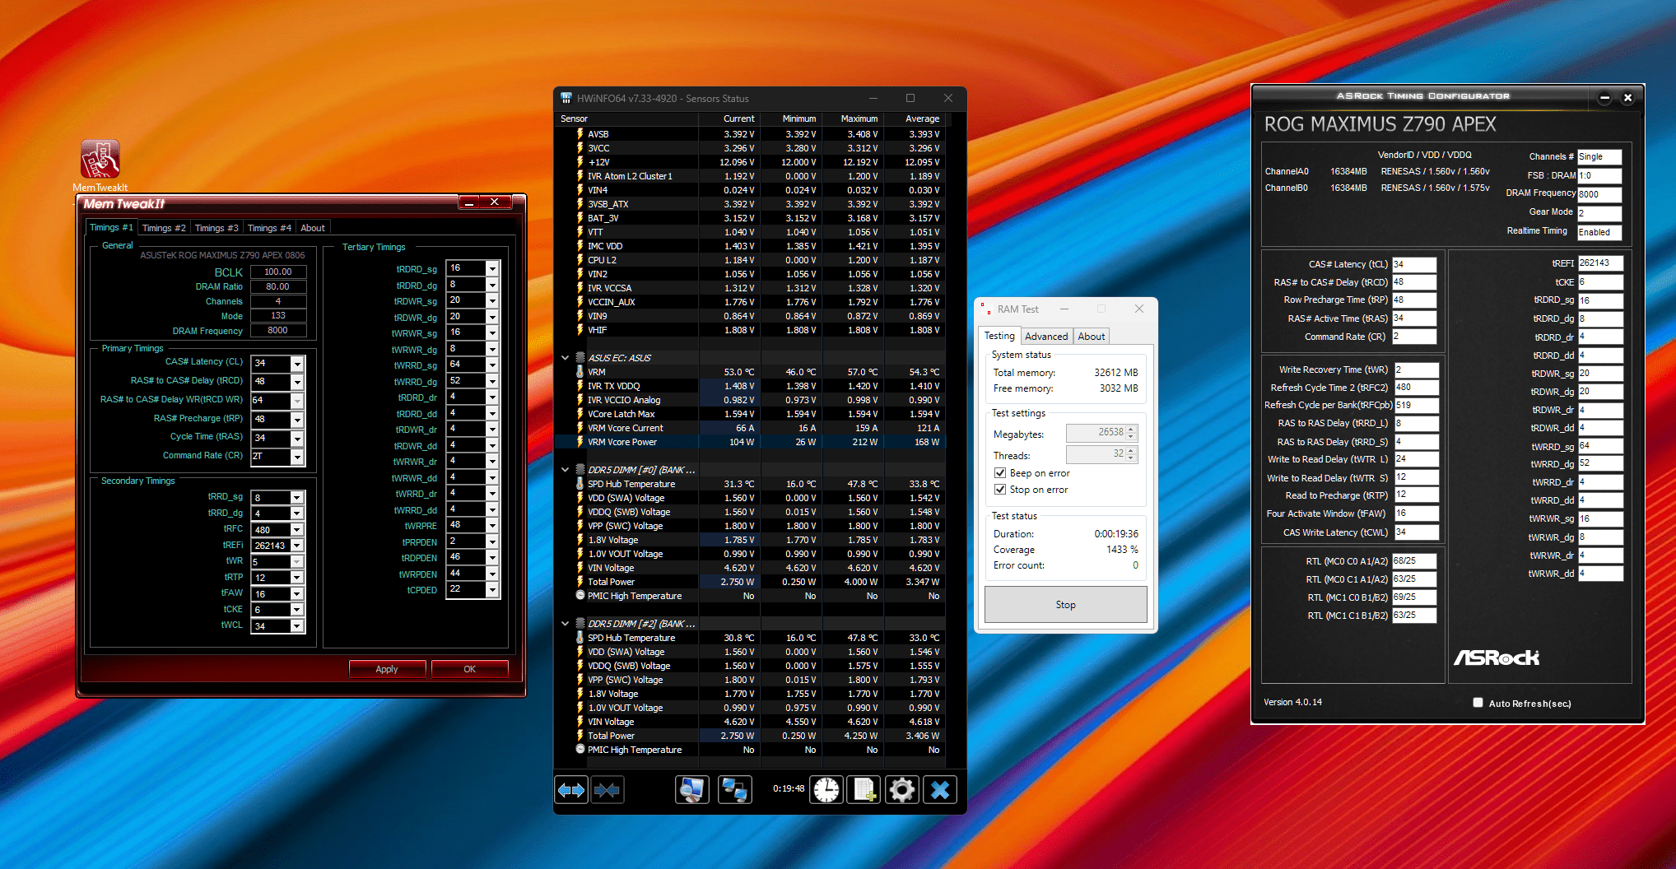Open the About tab in MemTweakIt

click(313, 228)
